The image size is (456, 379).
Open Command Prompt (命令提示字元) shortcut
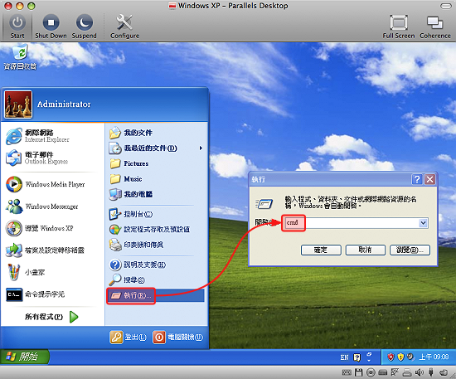[x=36, y=294]
